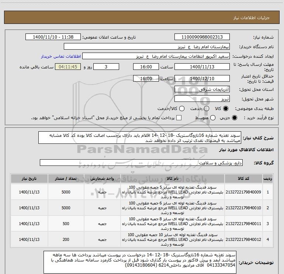Click the price validity date 1400/12/10 field

pos(202,78)
